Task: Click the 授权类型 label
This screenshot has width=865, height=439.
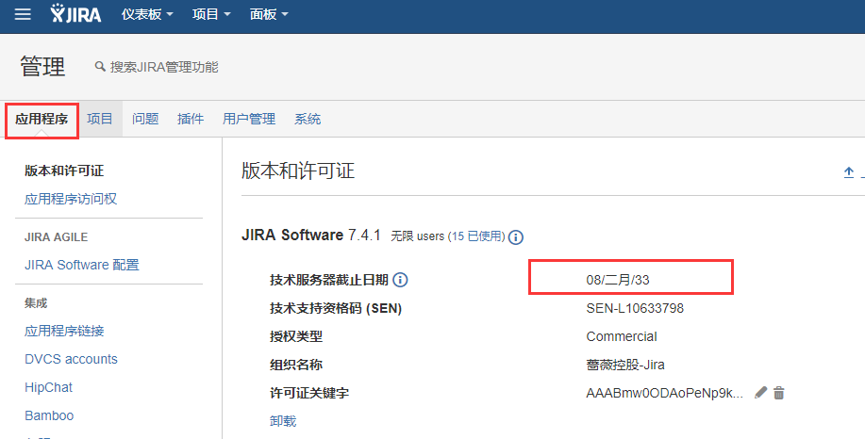Action: [x=295, y=336]
